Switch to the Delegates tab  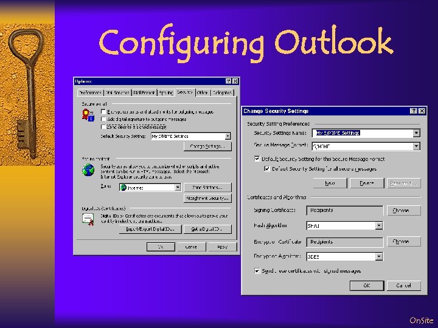(x=222, y=92)
